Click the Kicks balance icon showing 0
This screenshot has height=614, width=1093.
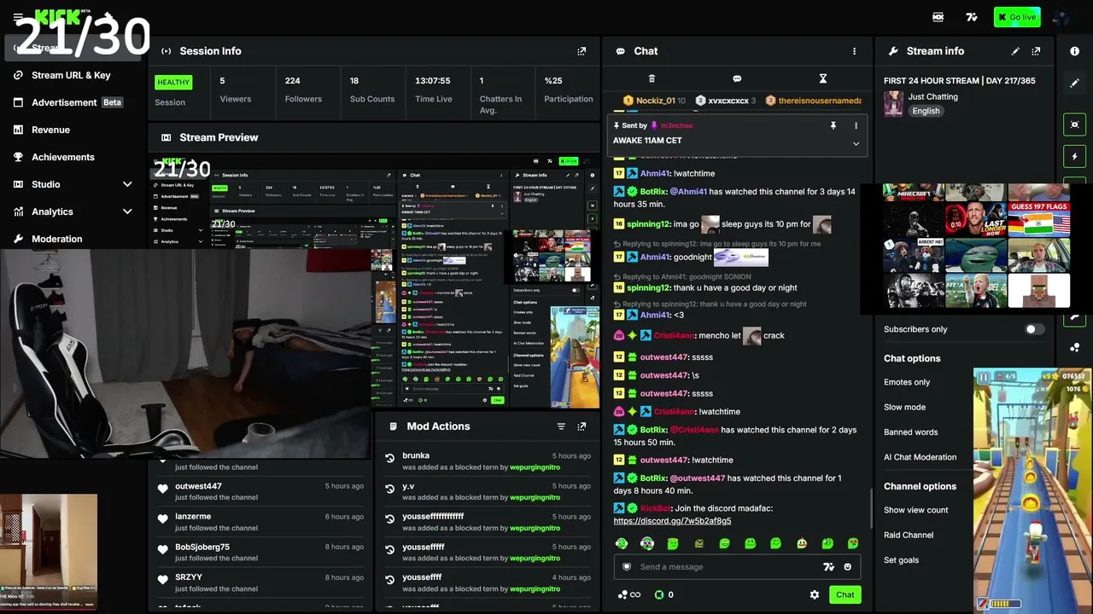[x=664, y=595]
